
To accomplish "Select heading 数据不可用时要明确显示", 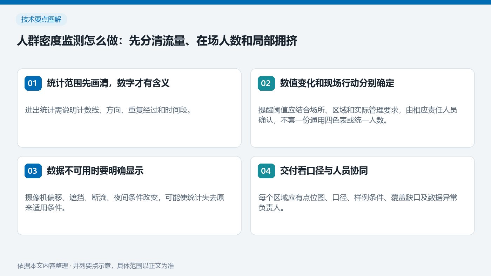I will 95,171.
